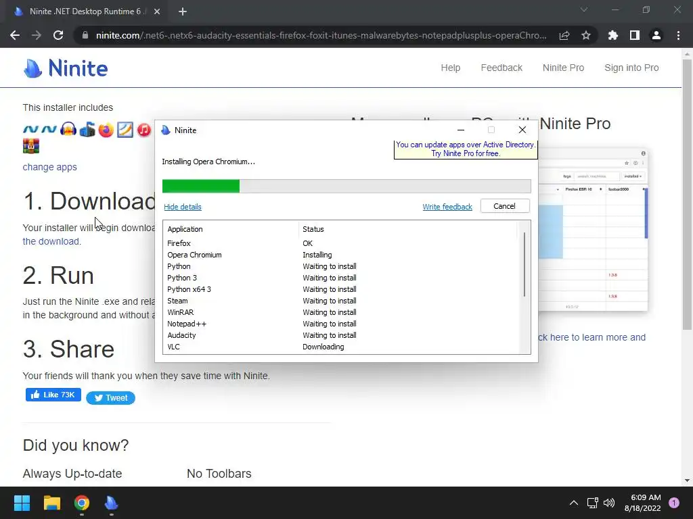
Task: Click the WinRAR books icon on the webpage
Action: tap(31, 146)
